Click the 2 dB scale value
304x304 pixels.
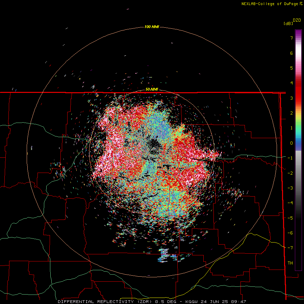tap(292, 113)
